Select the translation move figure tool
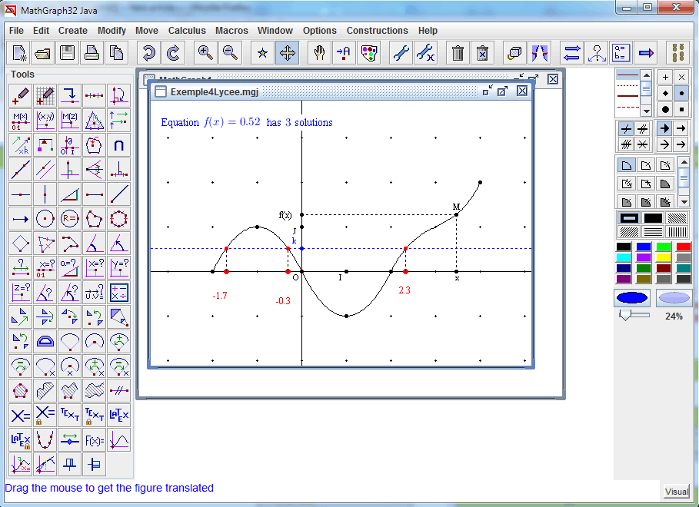The image size is (699, 507). [287, 53]
